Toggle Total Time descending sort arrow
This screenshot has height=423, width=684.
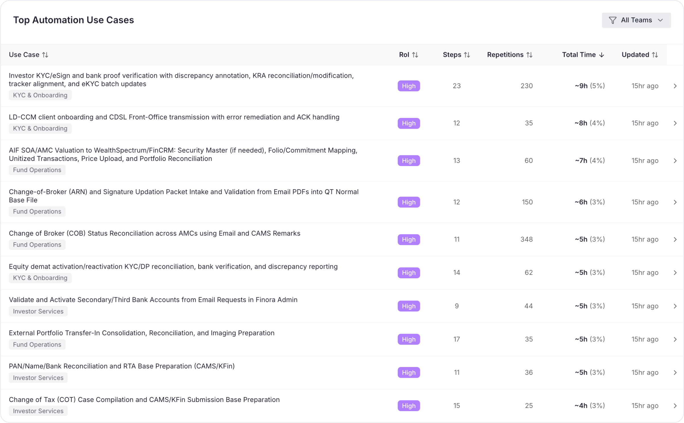point(601,55)
